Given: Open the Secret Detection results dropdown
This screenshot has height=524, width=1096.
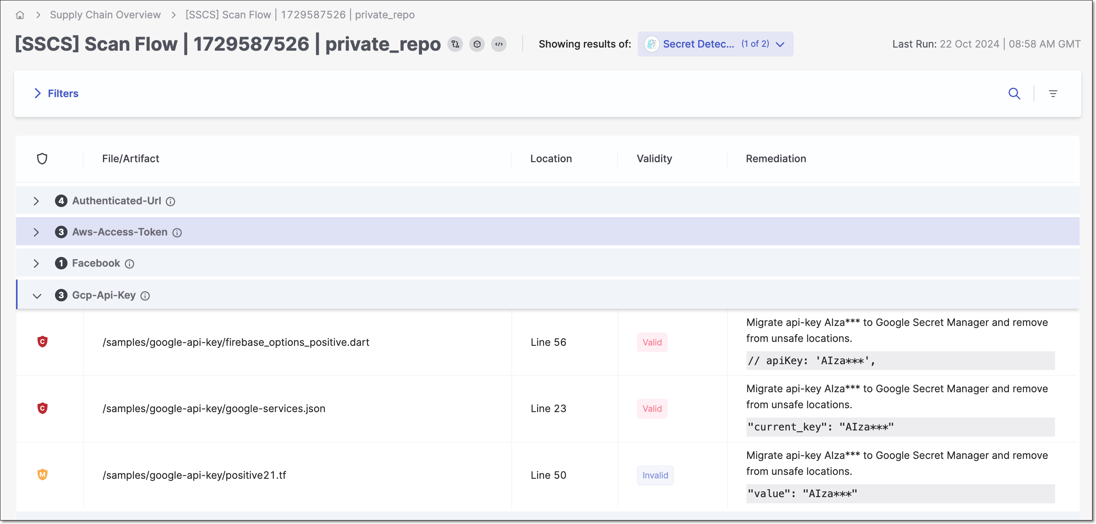Looking at the screenshot, I should tap(715, 44).
